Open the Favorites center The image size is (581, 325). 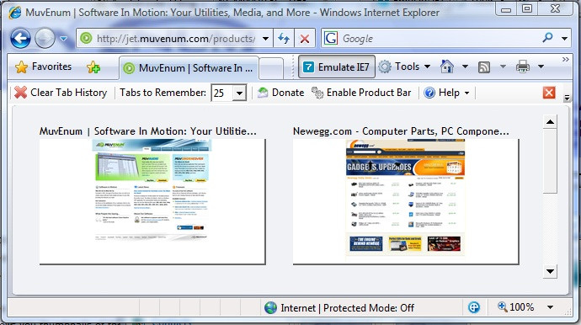pos(43,67)
